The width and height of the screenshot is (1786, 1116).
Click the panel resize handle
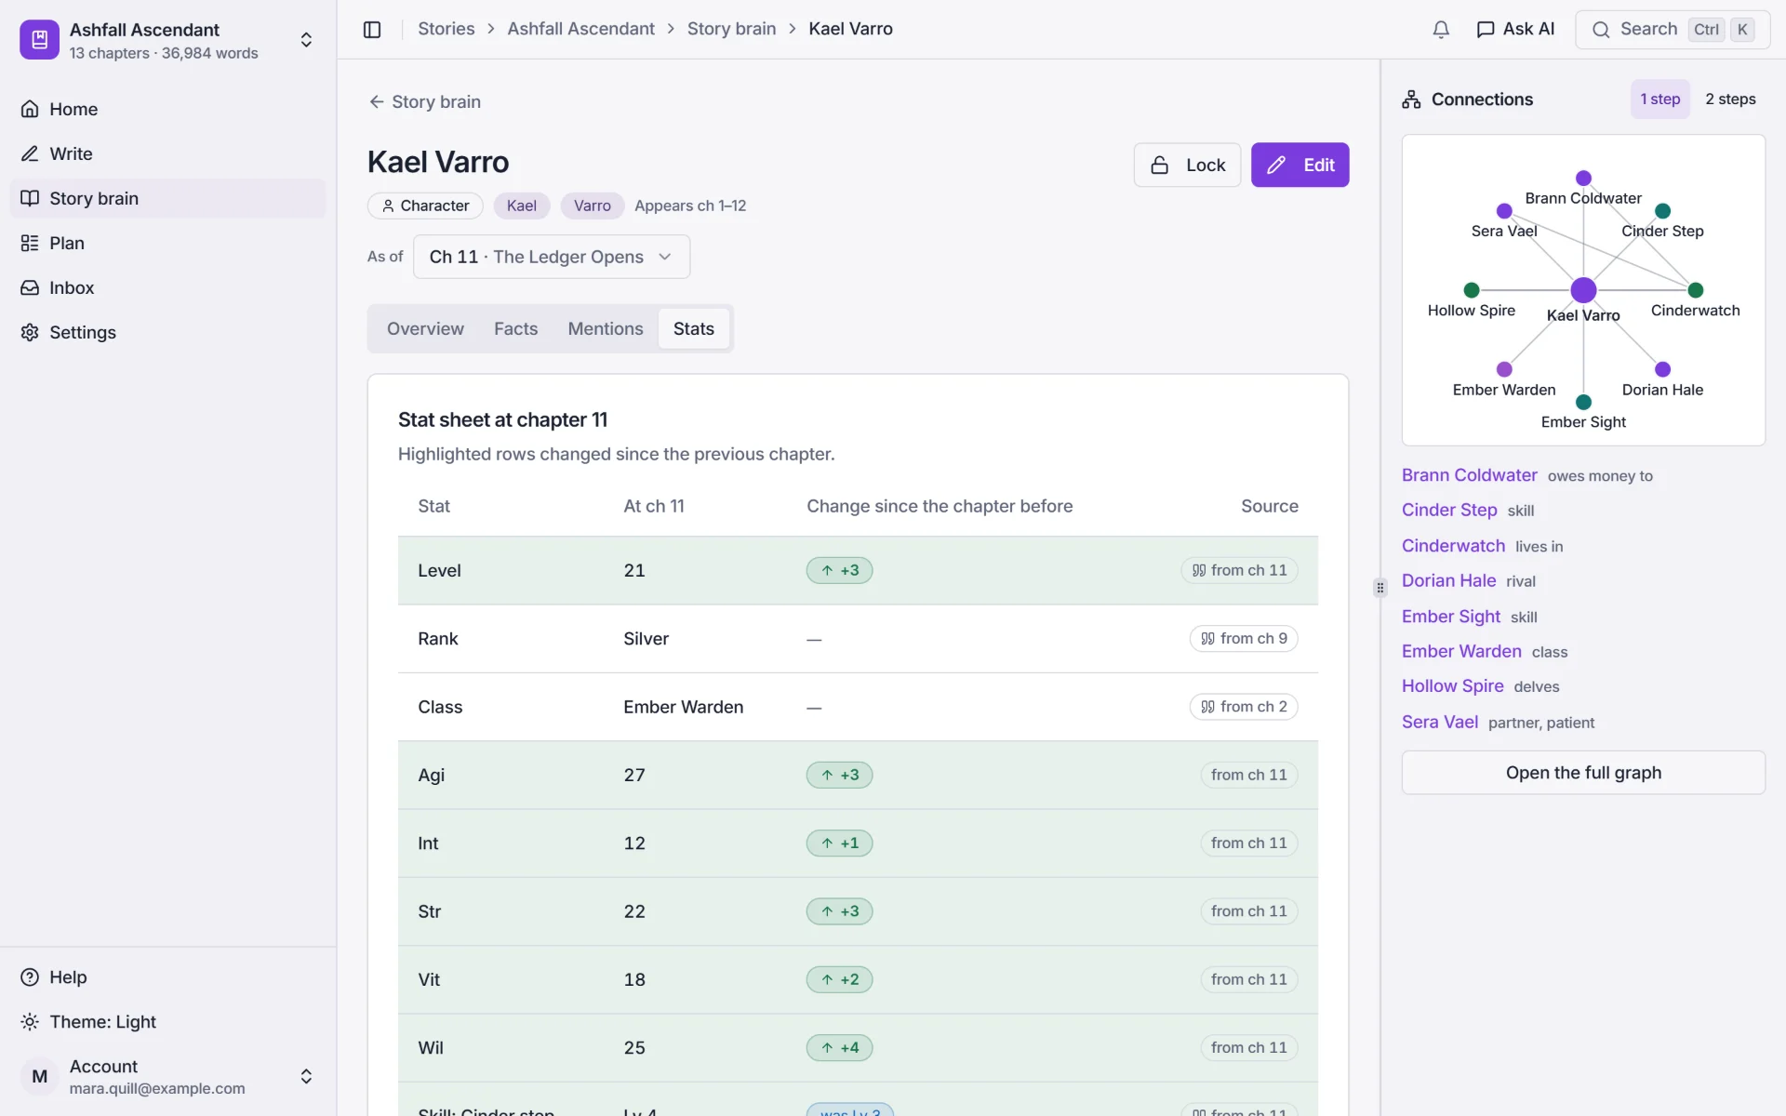pos(1380,588)
